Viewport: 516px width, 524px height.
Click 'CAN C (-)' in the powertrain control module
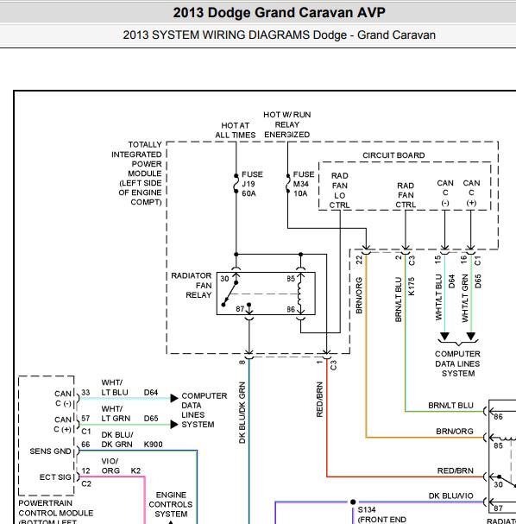coord(63,398)
